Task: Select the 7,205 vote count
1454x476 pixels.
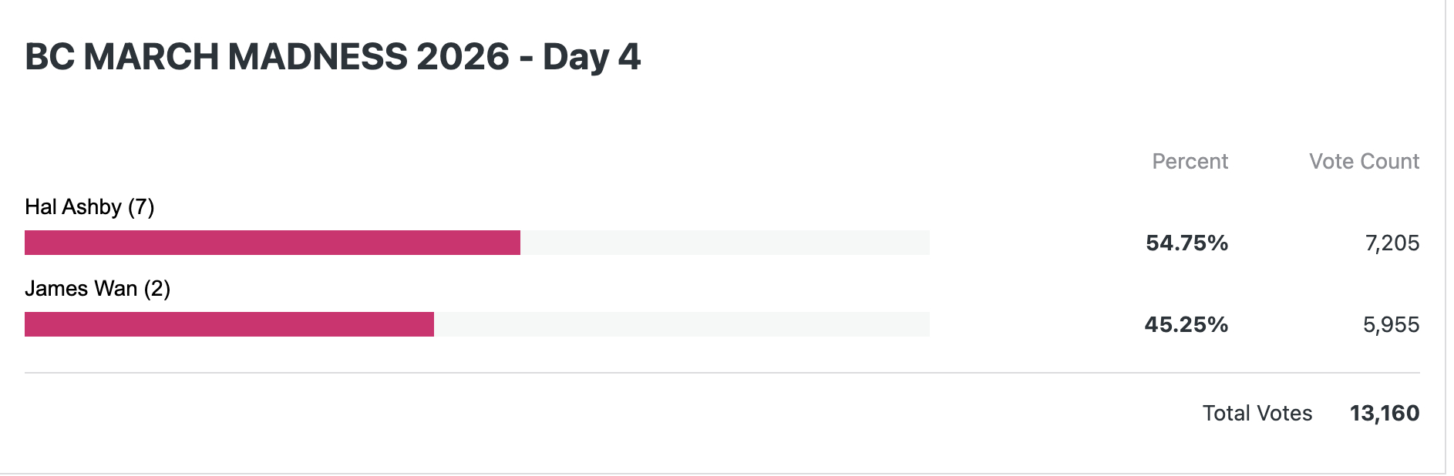Action: pyautogui.click(x=1392, y=243)
